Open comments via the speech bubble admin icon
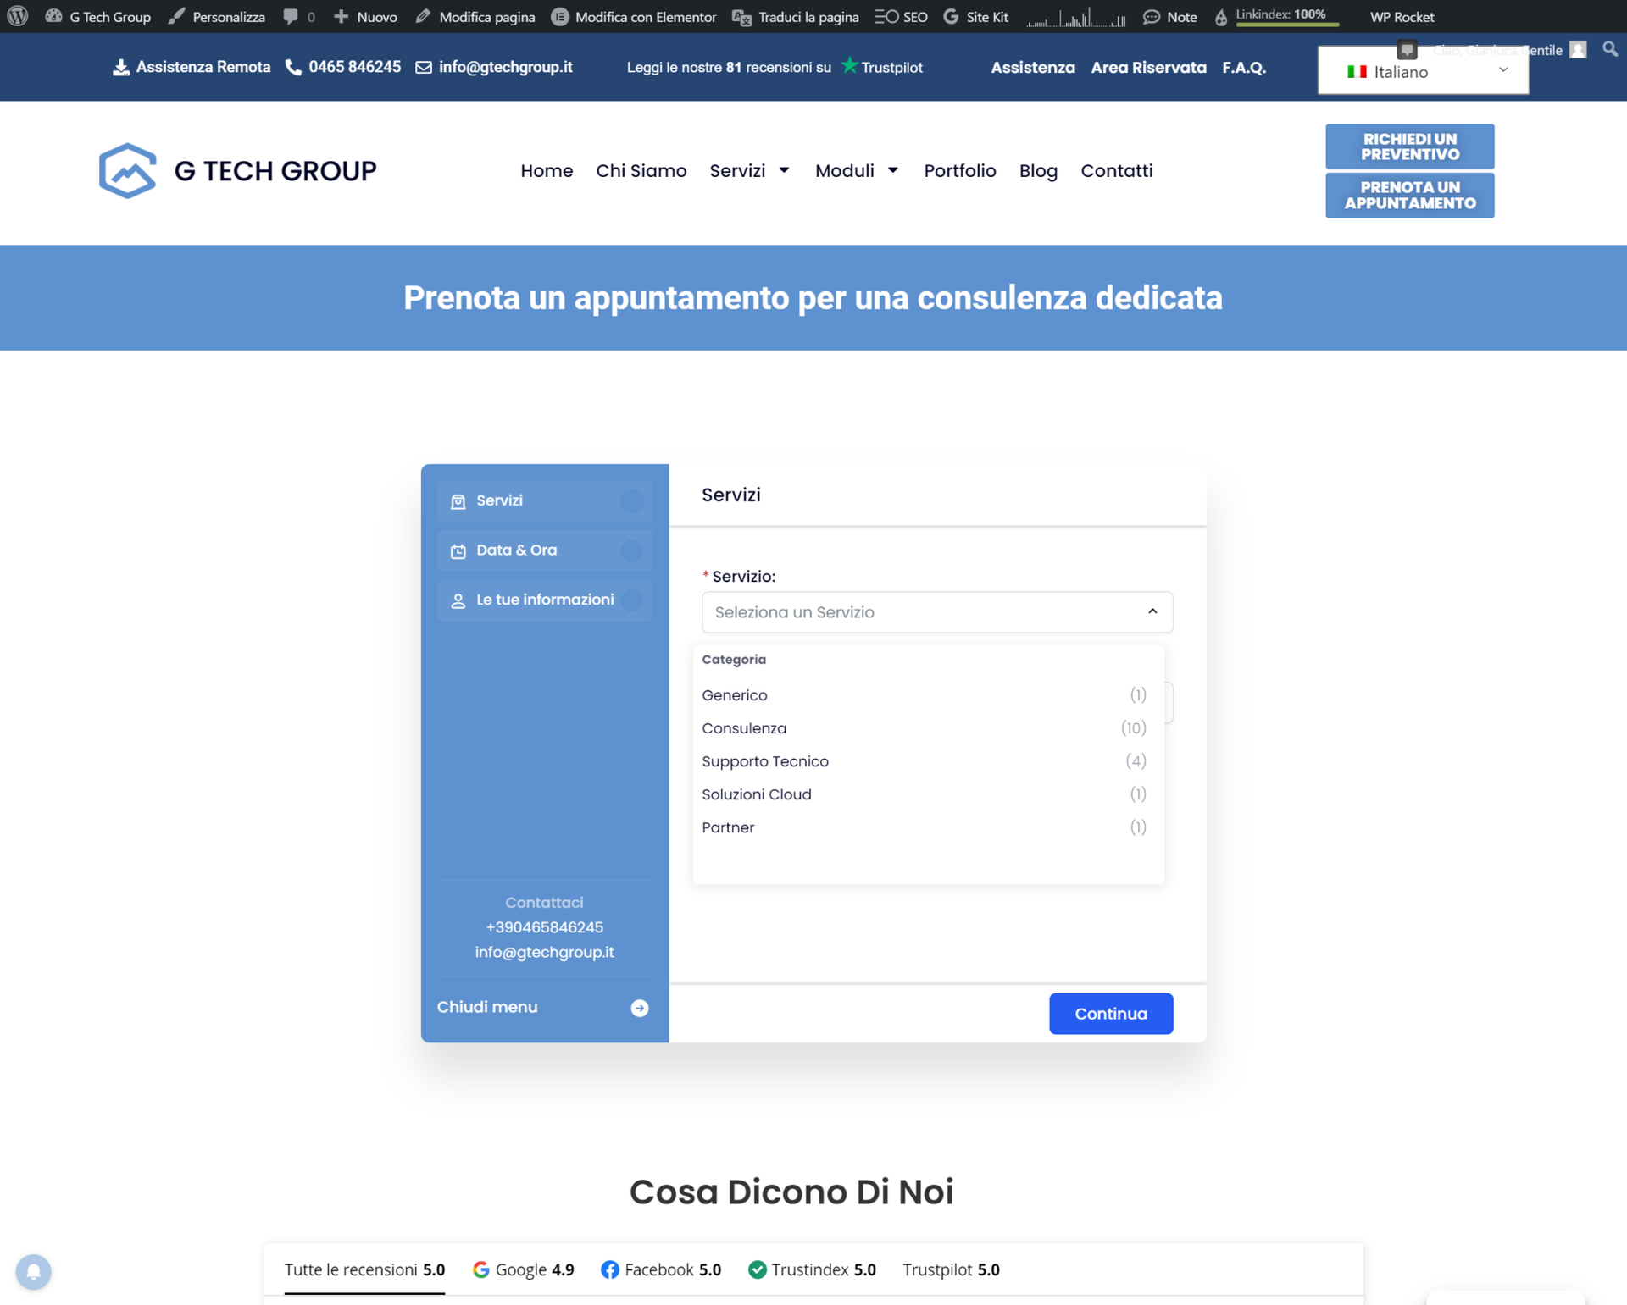 tap(291, 16)
